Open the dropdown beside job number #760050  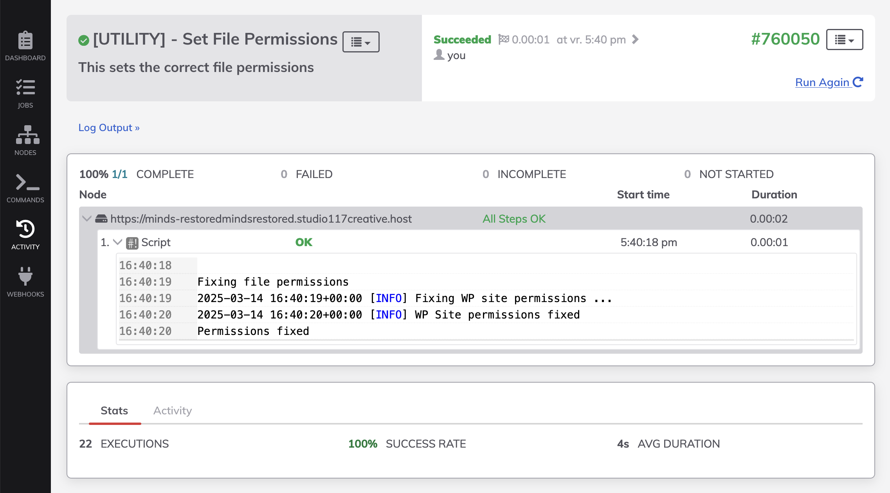click(x=844, y=39)
